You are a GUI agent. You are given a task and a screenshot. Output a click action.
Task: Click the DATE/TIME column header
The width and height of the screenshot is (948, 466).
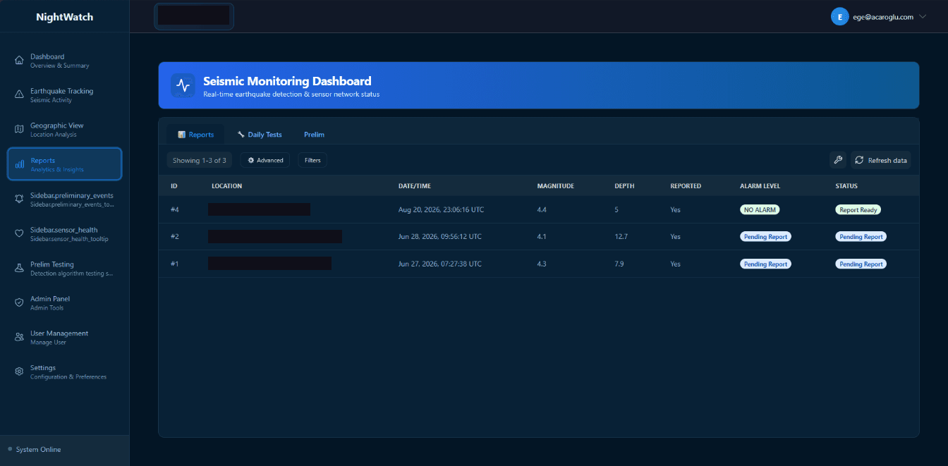(x=415, y=186)
